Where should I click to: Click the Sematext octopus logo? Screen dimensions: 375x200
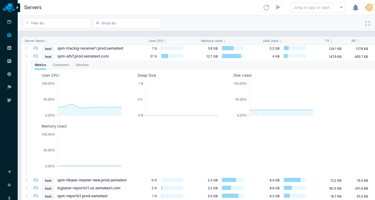point(9,8)
